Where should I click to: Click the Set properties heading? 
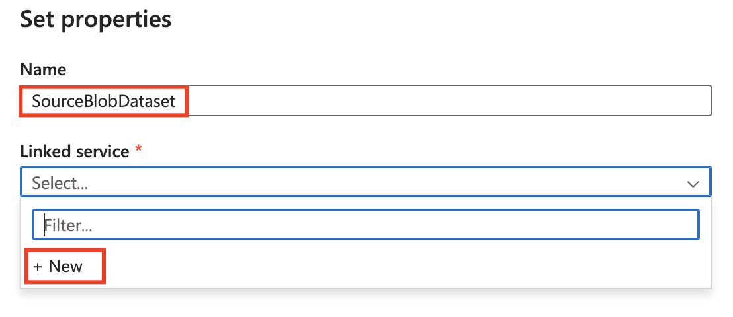coord(96,20)
